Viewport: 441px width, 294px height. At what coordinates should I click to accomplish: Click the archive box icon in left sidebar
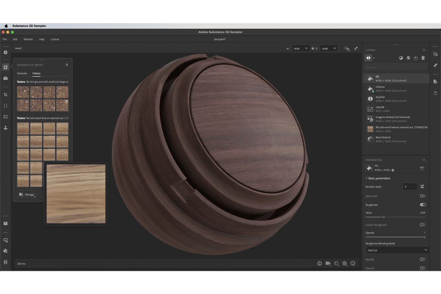pos(6,223)
